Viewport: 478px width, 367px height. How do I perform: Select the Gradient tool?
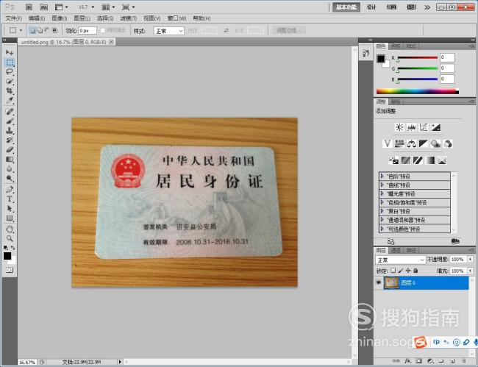tap(10, 159)
